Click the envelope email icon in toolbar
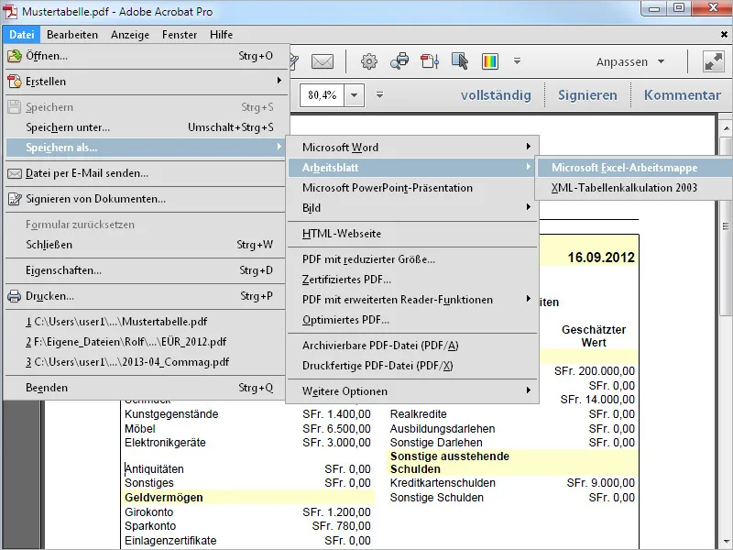733x550 pixels. click(322, 62)
